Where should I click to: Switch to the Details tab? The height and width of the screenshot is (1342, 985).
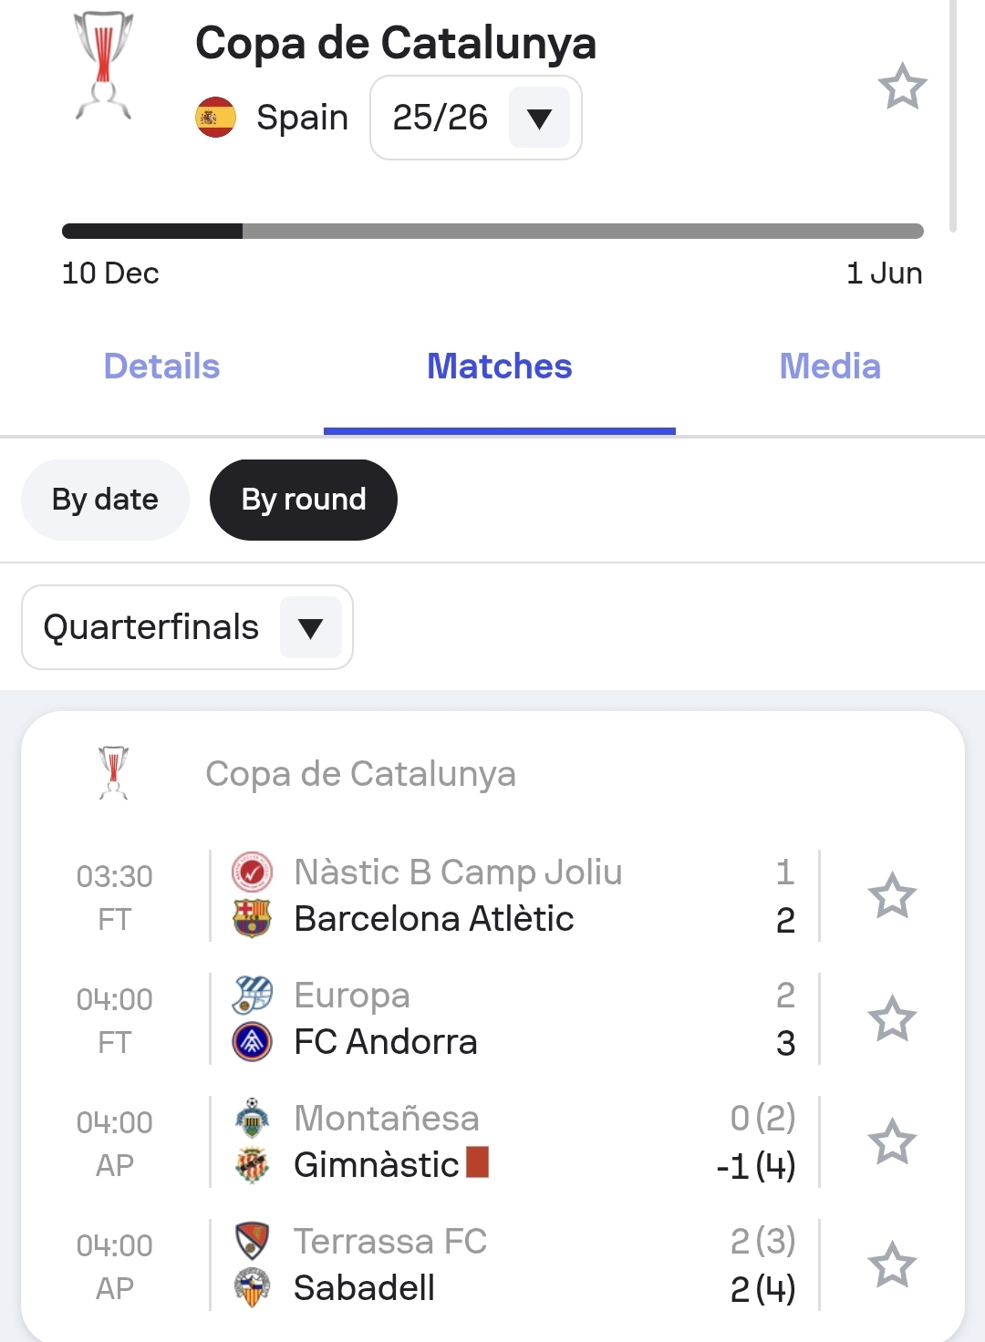coord(161,366)
